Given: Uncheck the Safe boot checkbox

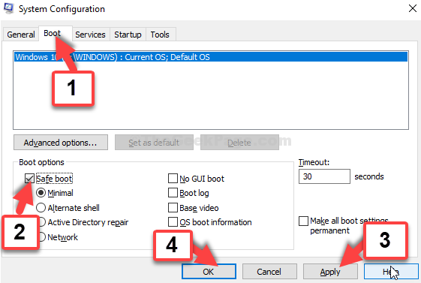Looking at the screenshot, I should coord(29,179).
